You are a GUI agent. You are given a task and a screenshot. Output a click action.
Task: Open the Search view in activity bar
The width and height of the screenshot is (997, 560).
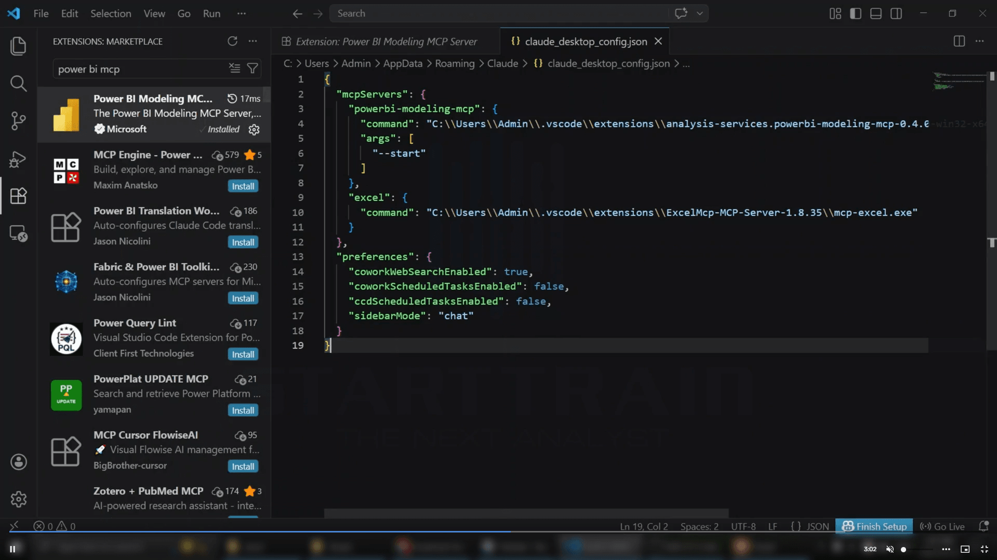point(18,83)
